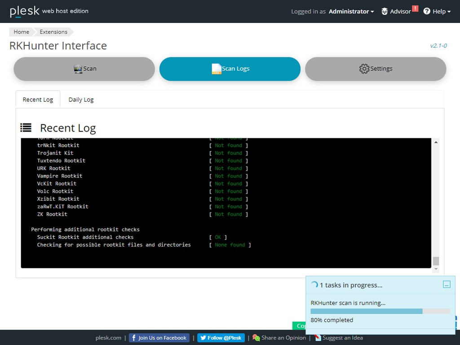The height and width of the screenshot is (345, 460).
Task: Click the '1 tasks in progress...' header
Action: click(351, 285)
